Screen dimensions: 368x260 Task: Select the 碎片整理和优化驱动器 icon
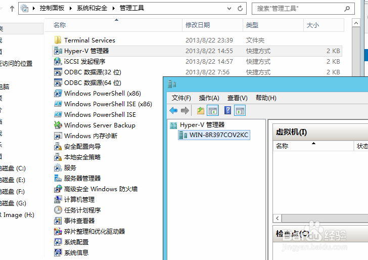(58, 231)
